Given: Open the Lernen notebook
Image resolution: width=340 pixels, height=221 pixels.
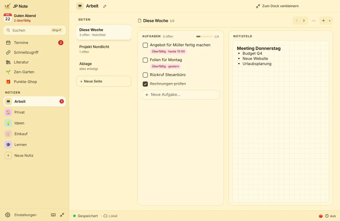Looking at the screenshot, I should coord(35,145).
